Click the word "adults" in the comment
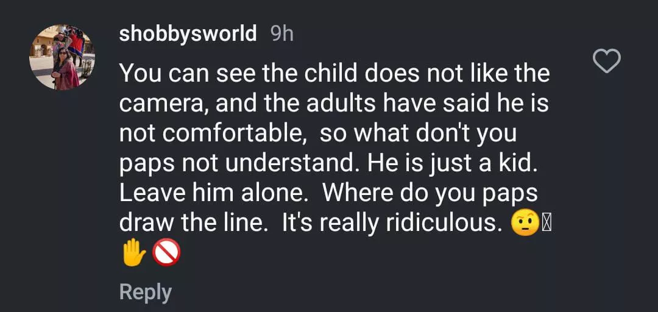The width and height of the screenshot is (658, 312). [x=344, y=104]
